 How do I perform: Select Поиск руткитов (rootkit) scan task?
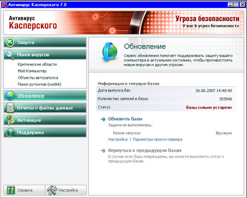tap(40, 84)
